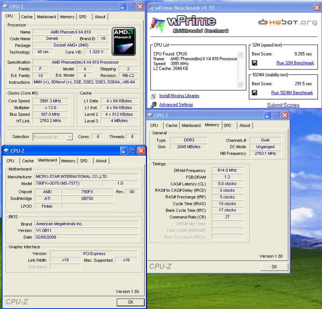Click Graphic Interface version PCI-Express
Viewport: 322px width, 309px height.
pos(94,254)
